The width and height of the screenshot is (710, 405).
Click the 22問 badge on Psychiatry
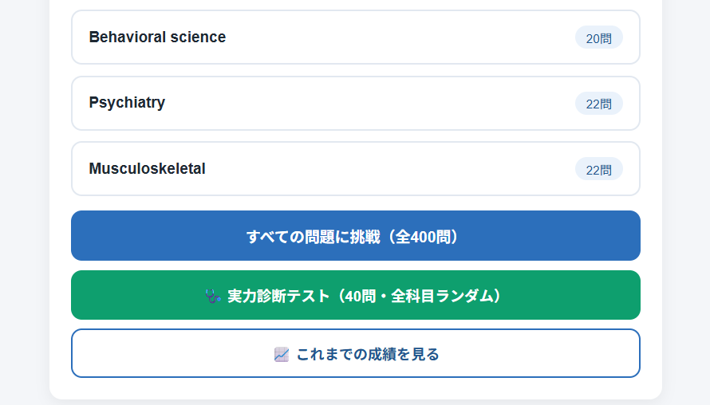(x=598, y=103)
